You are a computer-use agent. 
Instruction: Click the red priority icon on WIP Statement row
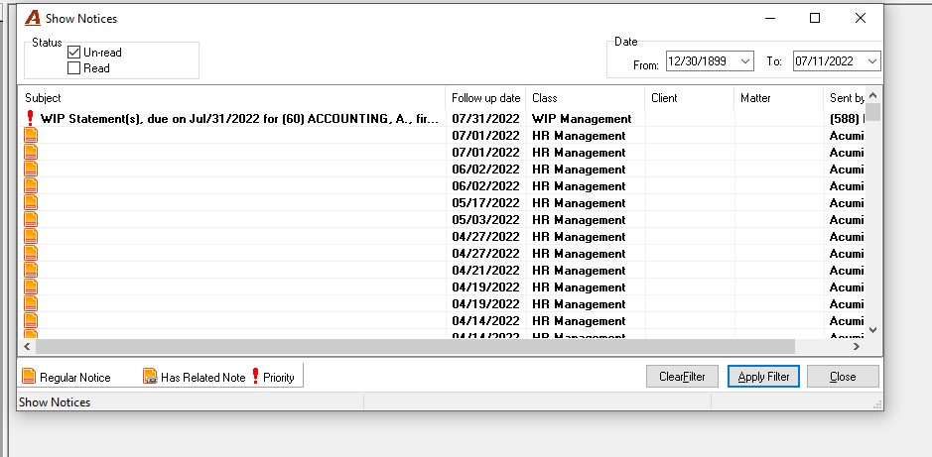(x=31, y=118)
